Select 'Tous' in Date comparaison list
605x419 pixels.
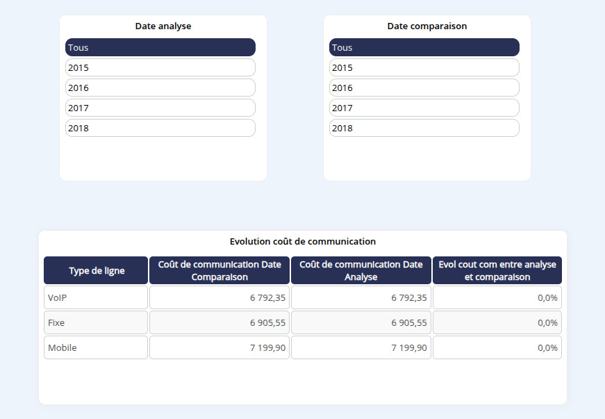pyautogui.click(x=424, y=47)
